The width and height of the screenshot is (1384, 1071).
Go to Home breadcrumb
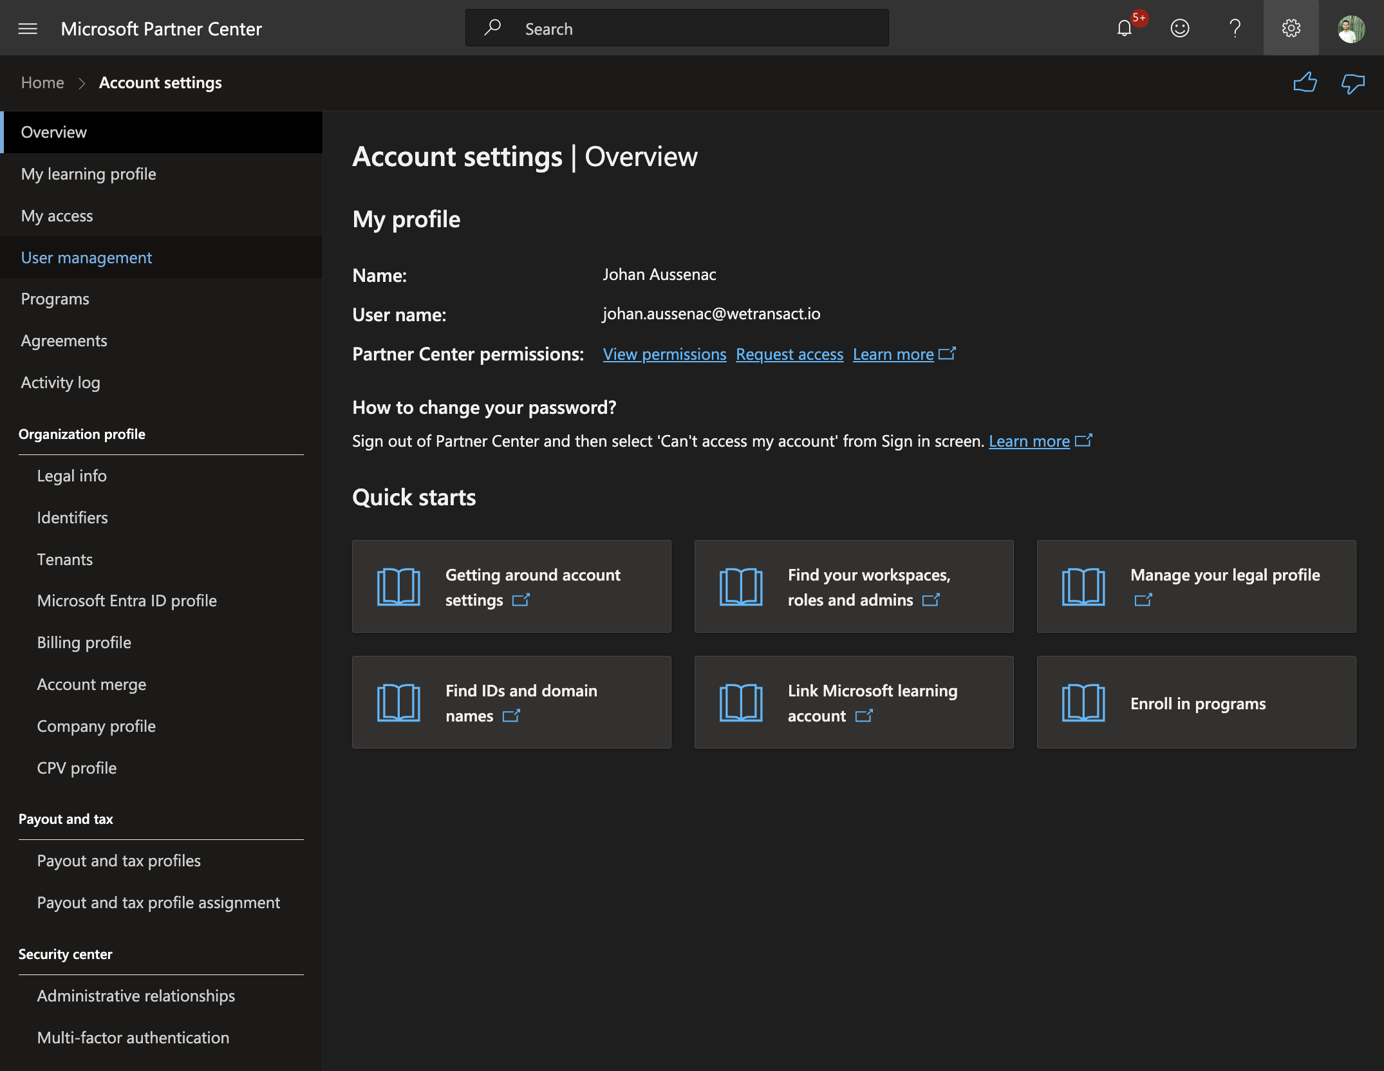click(x=42, y=82)
